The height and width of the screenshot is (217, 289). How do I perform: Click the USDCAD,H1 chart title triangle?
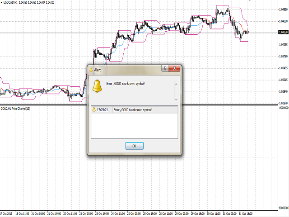click(1, 2)
